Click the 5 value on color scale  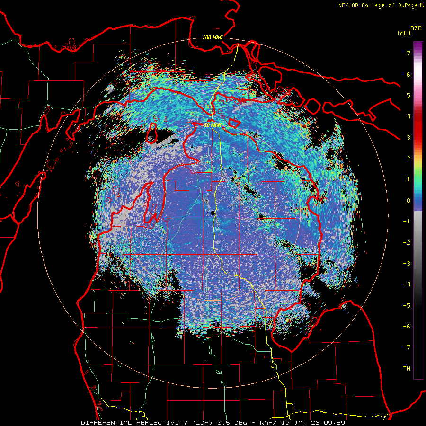[408, 95]
